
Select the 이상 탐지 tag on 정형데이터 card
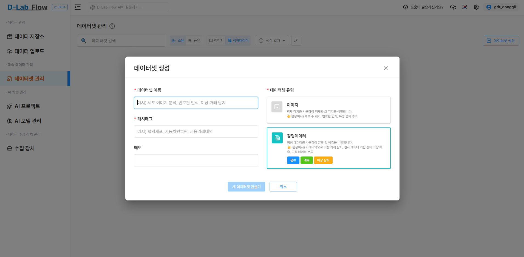(323, 160)
